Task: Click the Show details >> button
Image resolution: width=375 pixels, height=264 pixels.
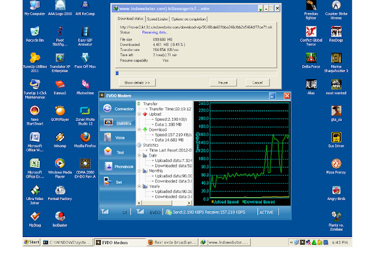Action: [137, 82]
